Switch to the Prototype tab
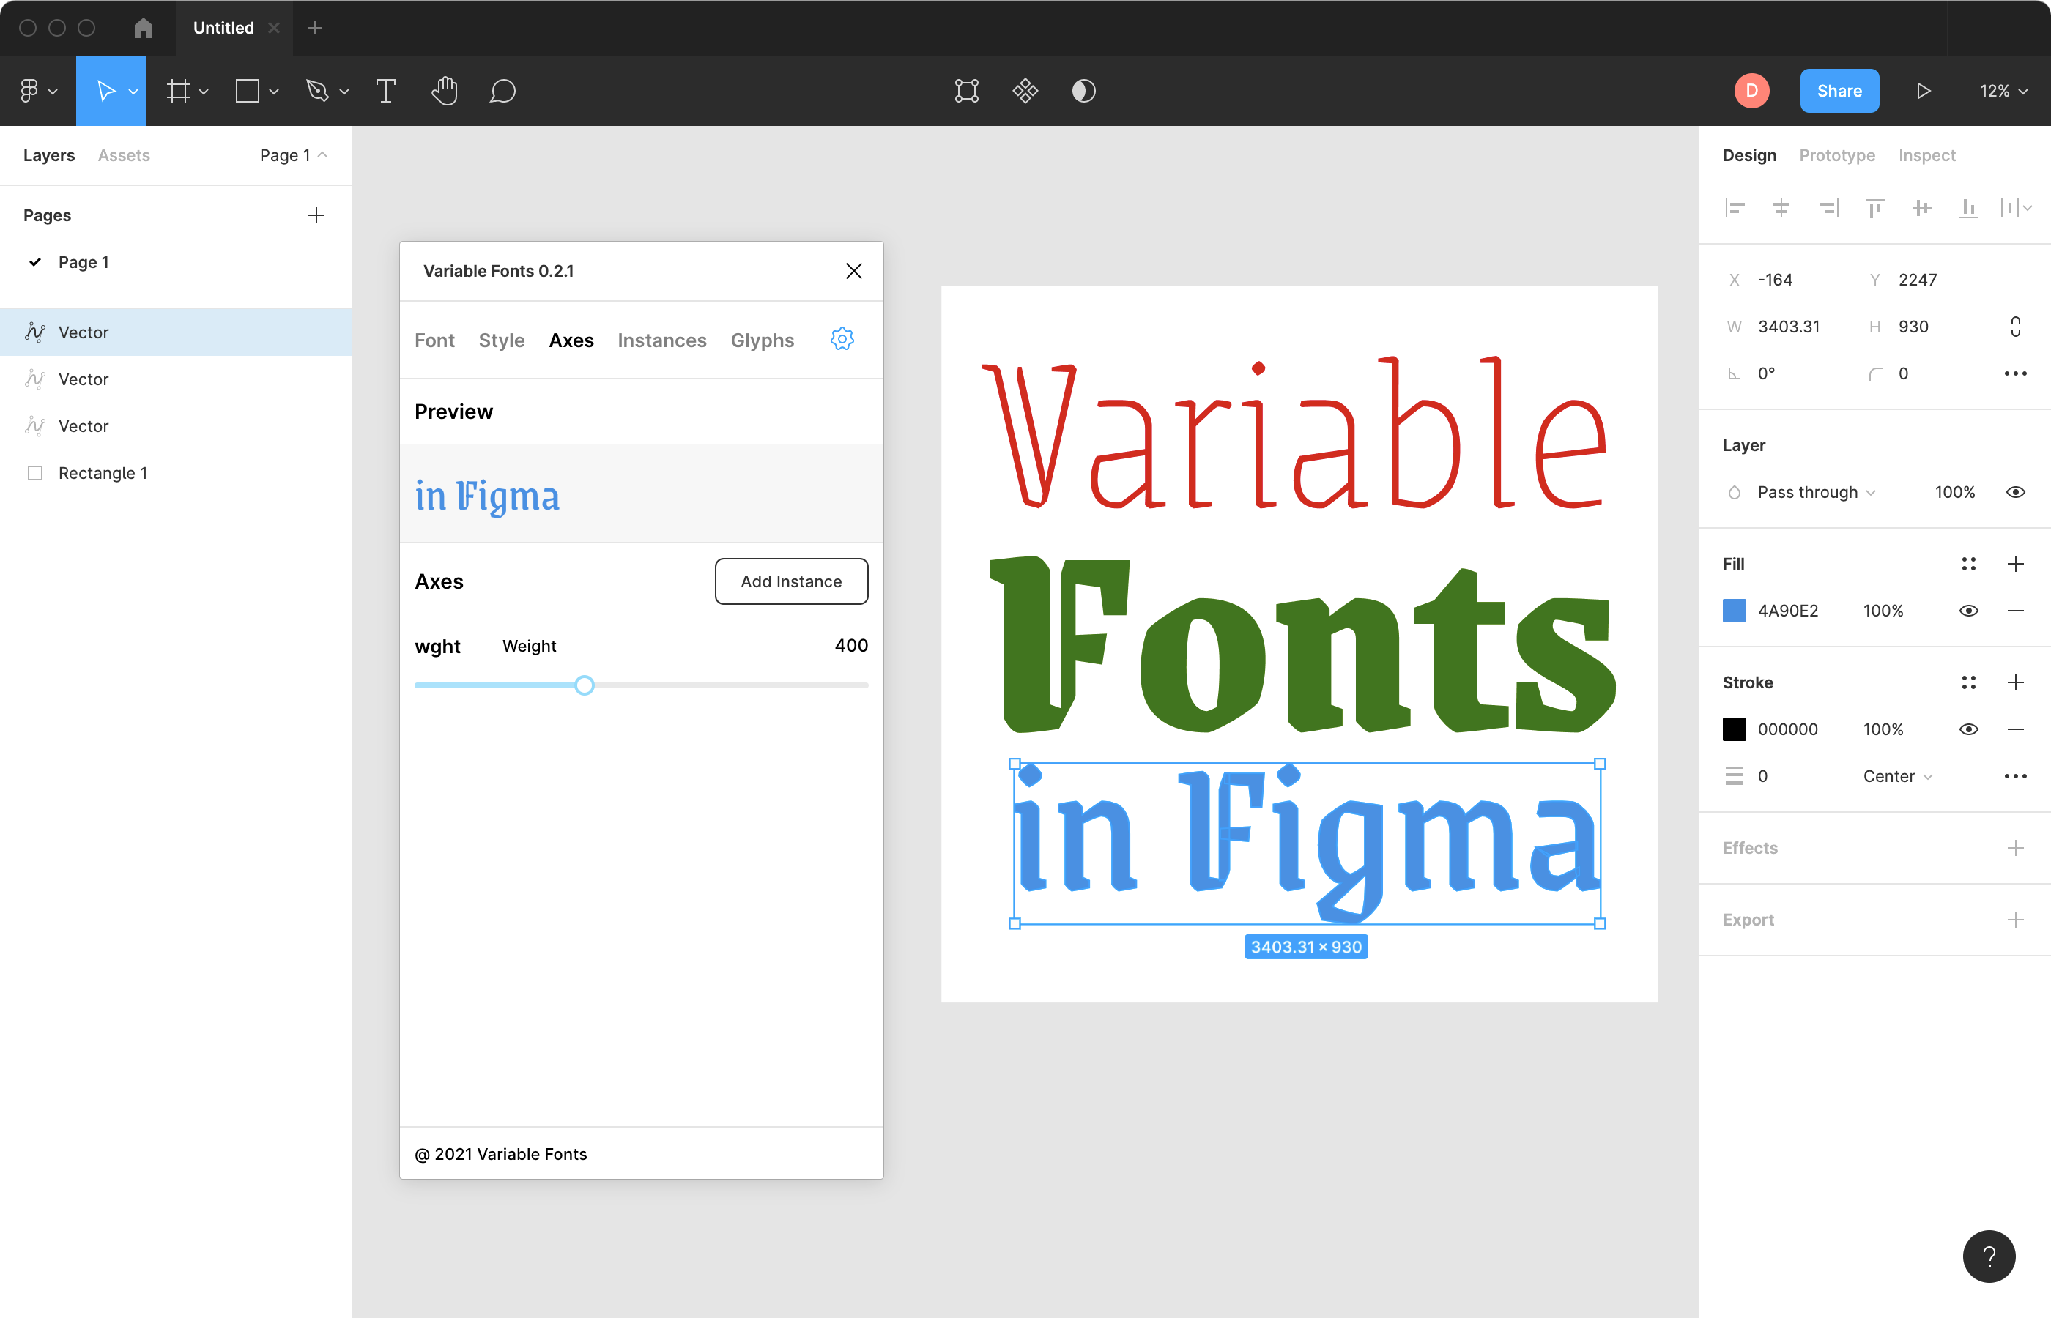Image resolution: width=2051 pixels, height=1318 pixels. pos(1836,155)
